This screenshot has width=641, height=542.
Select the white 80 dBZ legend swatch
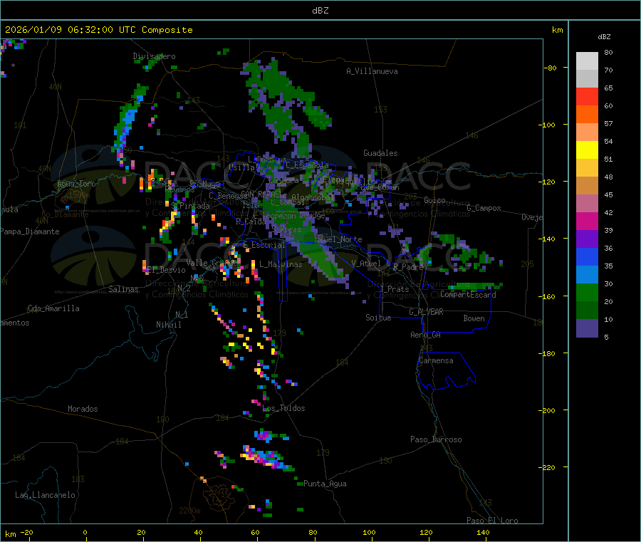[587, 61]
